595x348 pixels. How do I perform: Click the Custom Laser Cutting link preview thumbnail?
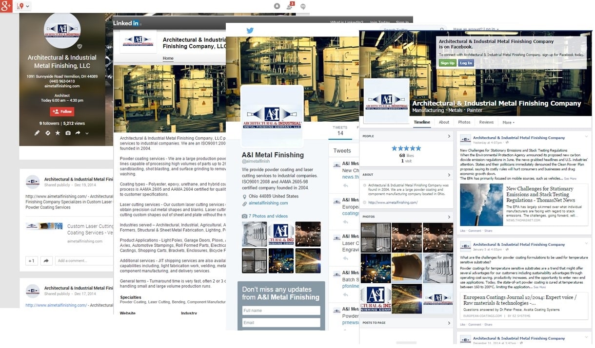point(44,226)
